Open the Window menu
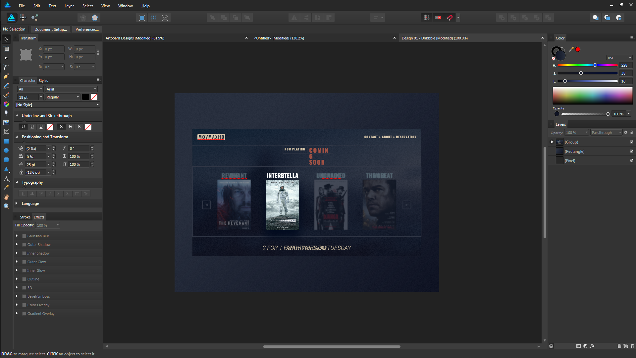The height and width of the screenshot is (358, 636). [x=125, y=6]
